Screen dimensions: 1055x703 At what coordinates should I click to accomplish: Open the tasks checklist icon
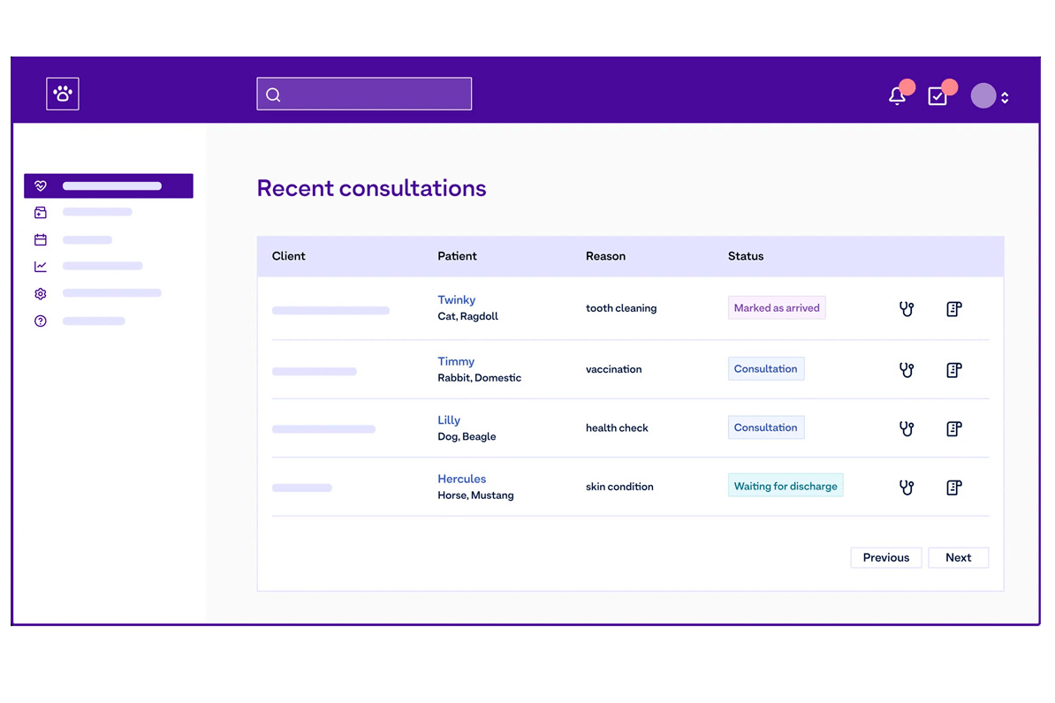pyautogui.click(x=937, y=96)
